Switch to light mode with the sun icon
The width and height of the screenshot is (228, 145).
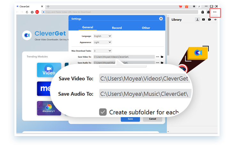(x=194, y=6)
